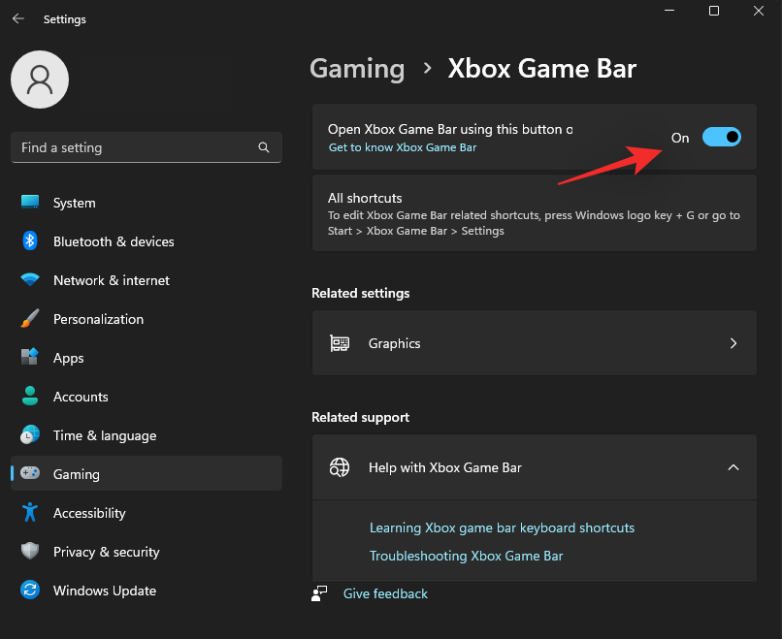Select the Network & internet wifi icon
The image size is (782, 639).
(30, 280)
